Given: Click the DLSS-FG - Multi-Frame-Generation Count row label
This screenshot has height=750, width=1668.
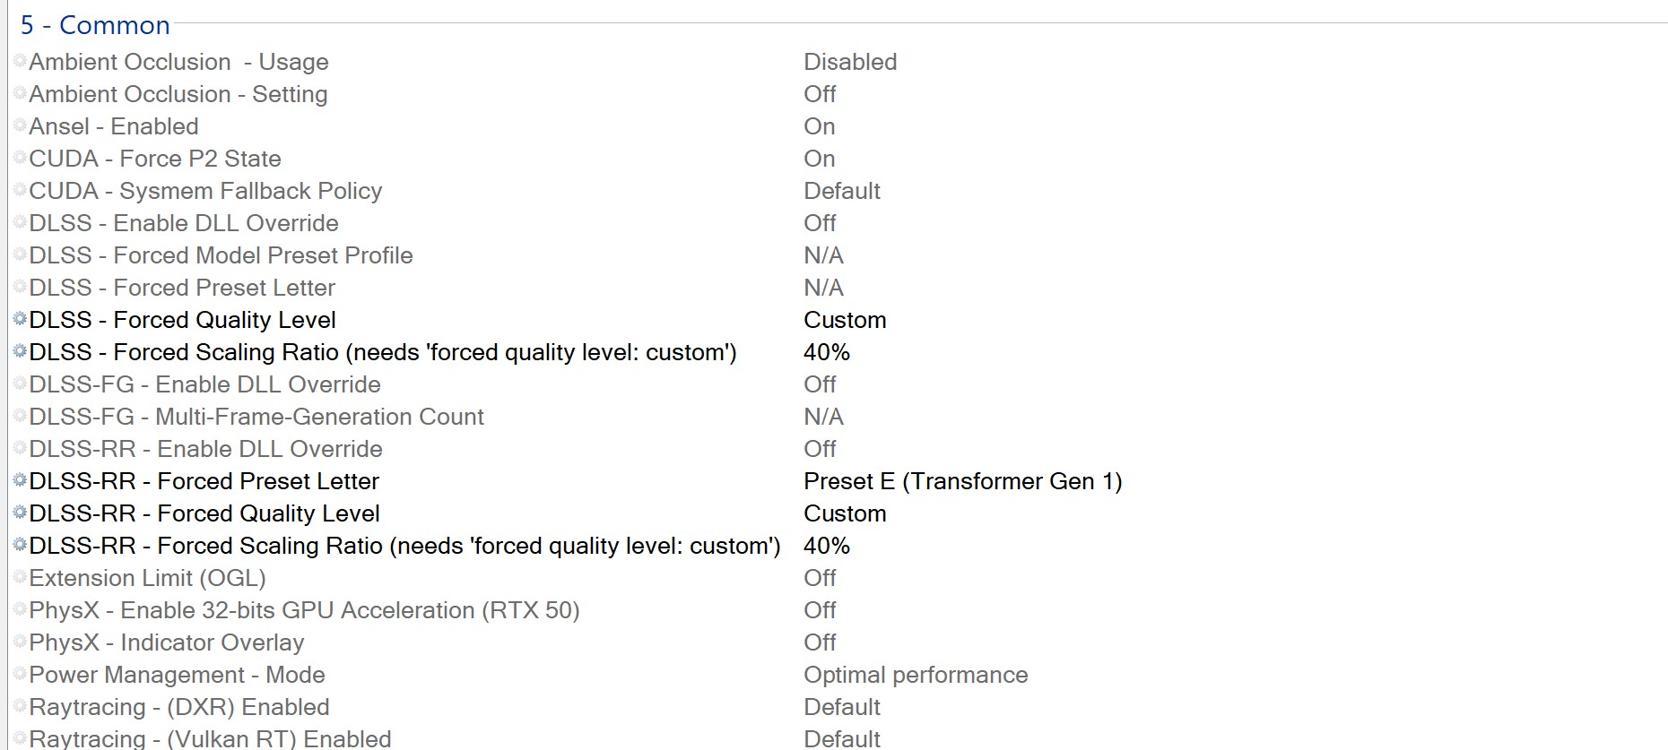Looking at the screenshot, I should coord(256,417).
